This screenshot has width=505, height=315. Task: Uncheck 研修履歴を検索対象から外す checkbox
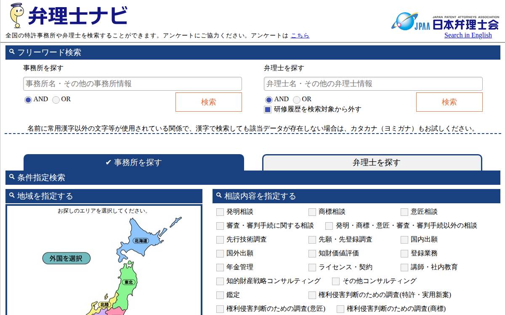[x=268, y=110]
